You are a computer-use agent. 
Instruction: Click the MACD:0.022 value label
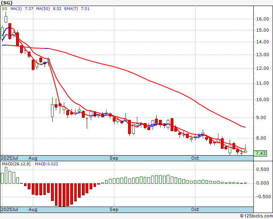point(47,164)
